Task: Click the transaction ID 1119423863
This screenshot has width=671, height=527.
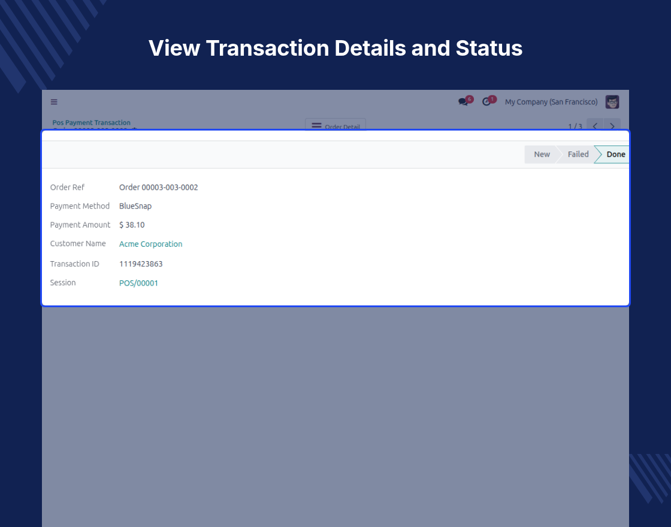Action: [x=141, y=264]
